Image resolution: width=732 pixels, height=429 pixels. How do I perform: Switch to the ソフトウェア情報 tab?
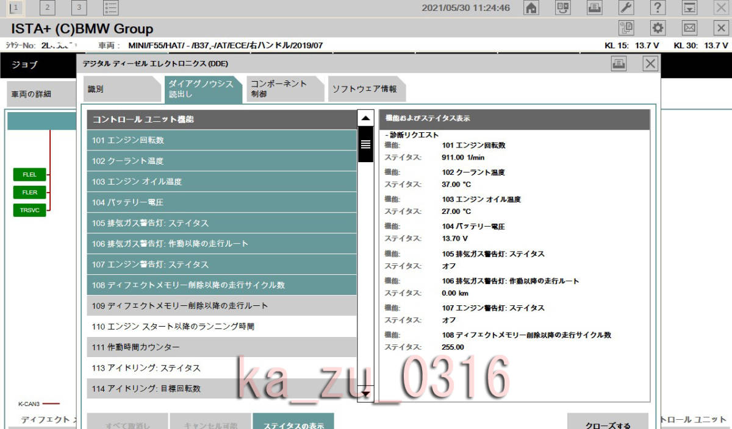coord(365,88)
